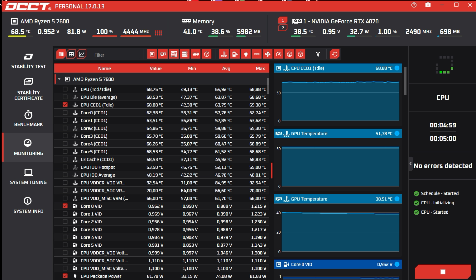Reset sensor min/max values with the refresh icon
476x280 pixels.
coord(335,54)
